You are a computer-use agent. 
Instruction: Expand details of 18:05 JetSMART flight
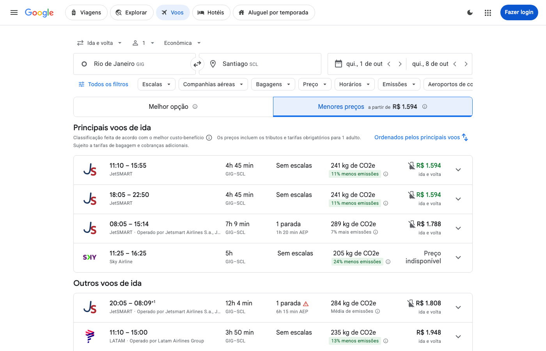click(x=458, y=199)
